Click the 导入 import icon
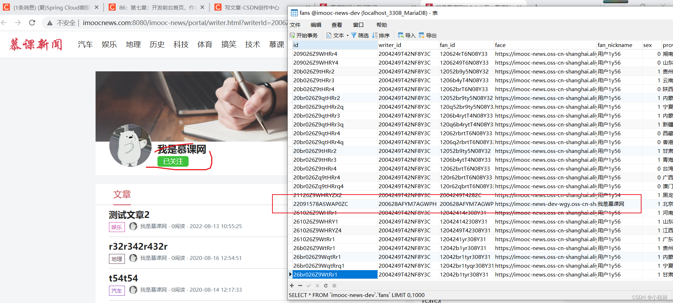 [x=401, y=35]
